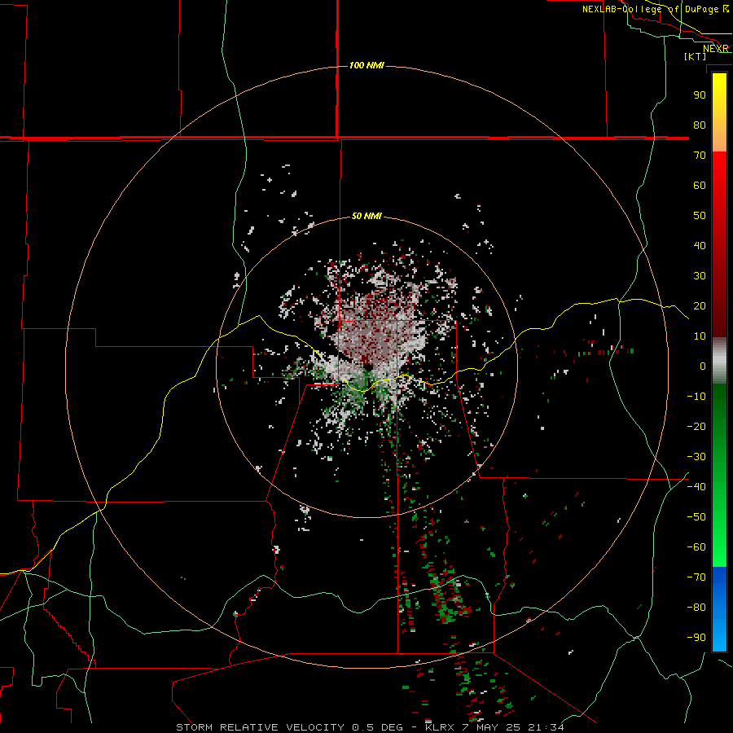The image size is (733, 733).
Task: Click the 50 value on velocity scale
Action: pos(700,216)
